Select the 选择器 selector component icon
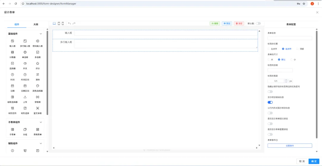The image size is (322, 166). click(x=12, y=63)
